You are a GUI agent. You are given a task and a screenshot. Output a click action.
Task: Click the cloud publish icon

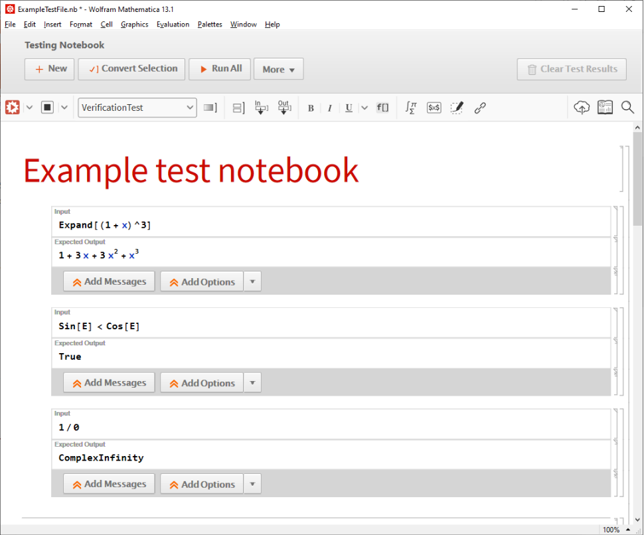tap(582, 108)
